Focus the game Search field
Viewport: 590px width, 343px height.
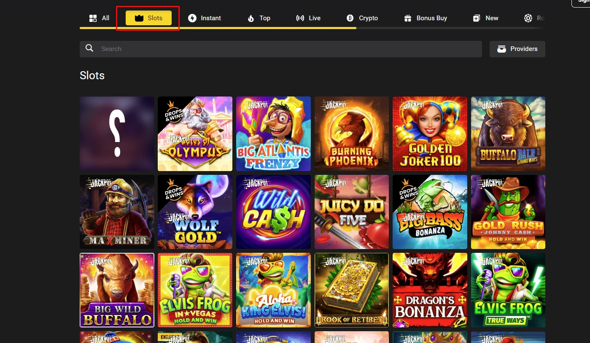click(280, 49)
